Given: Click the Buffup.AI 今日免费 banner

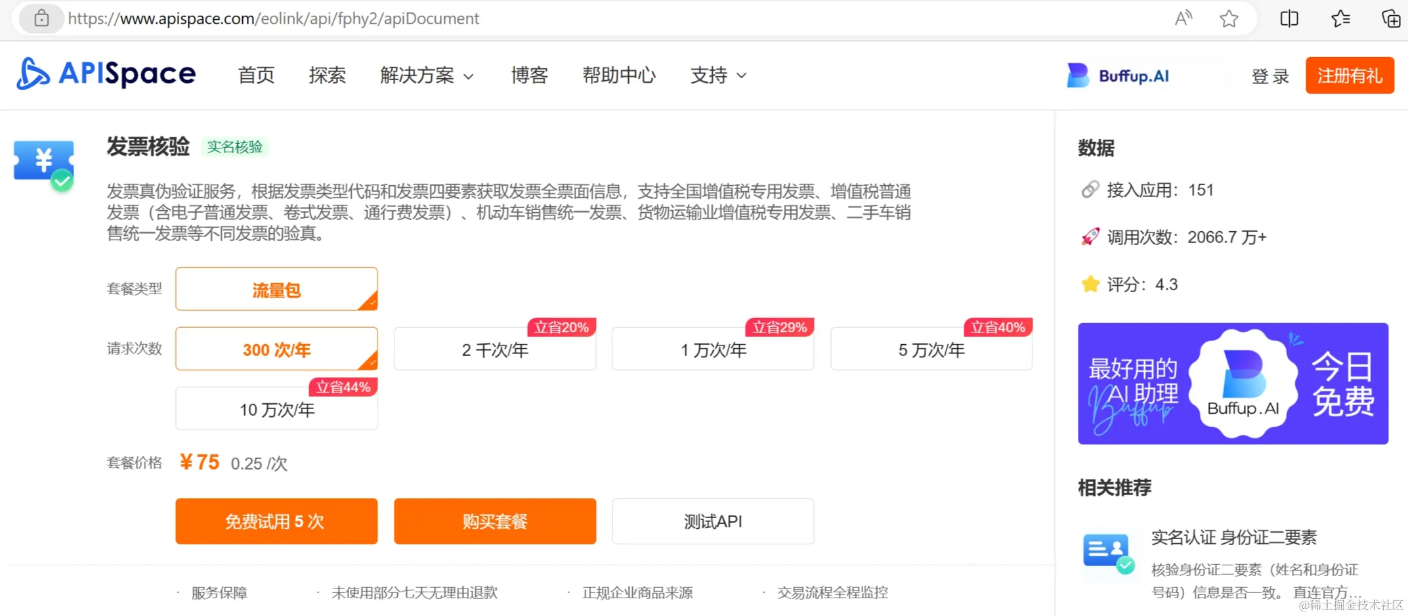Looking at the screenshot, I should point(1233,384).
